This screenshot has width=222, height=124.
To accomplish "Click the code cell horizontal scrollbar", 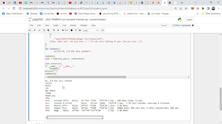I will [87, 77].
